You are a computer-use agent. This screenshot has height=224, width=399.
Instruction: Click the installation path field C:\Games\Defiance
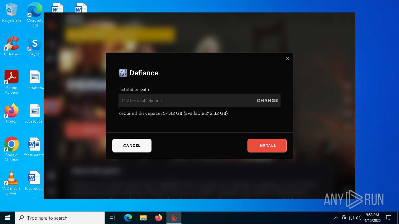(x=199, y=100)
